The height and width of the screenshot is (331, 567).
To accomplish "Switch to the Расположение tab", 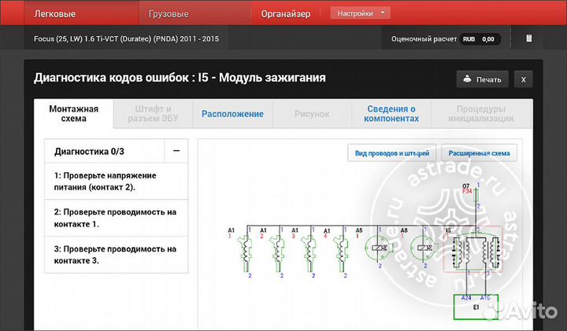I will pyautogui.click(x=232, y=114).
